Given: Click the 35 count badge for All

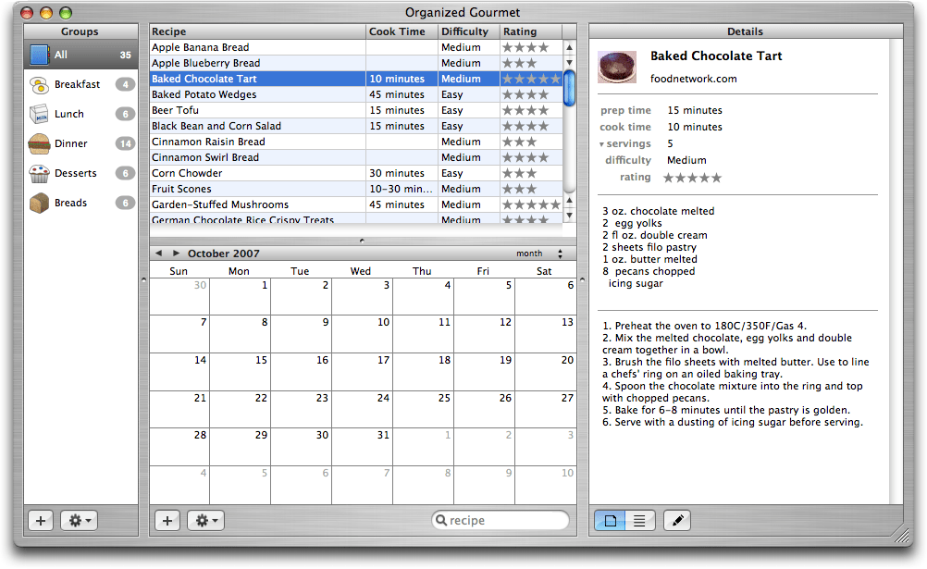Looking at the screenshot, I should pos(125,55).
